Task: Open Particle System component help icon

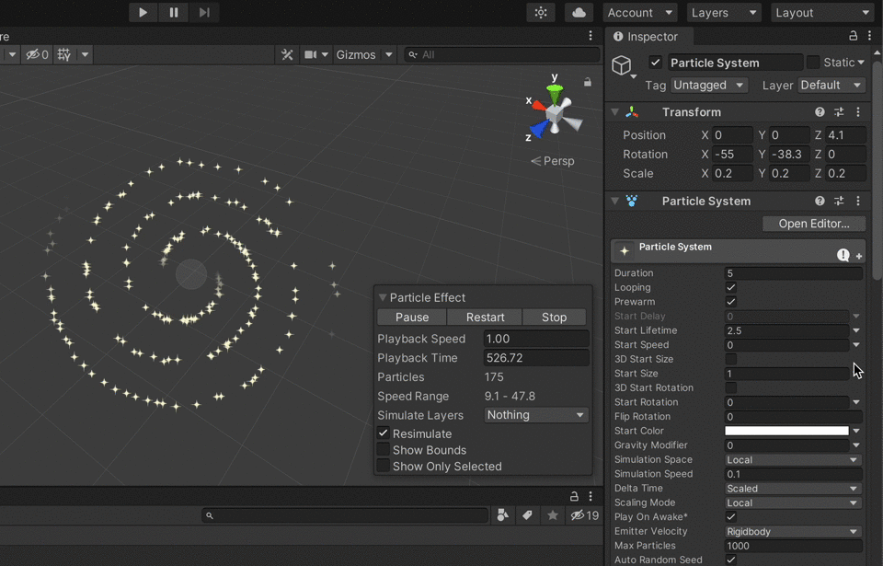Action: point(820,202)
